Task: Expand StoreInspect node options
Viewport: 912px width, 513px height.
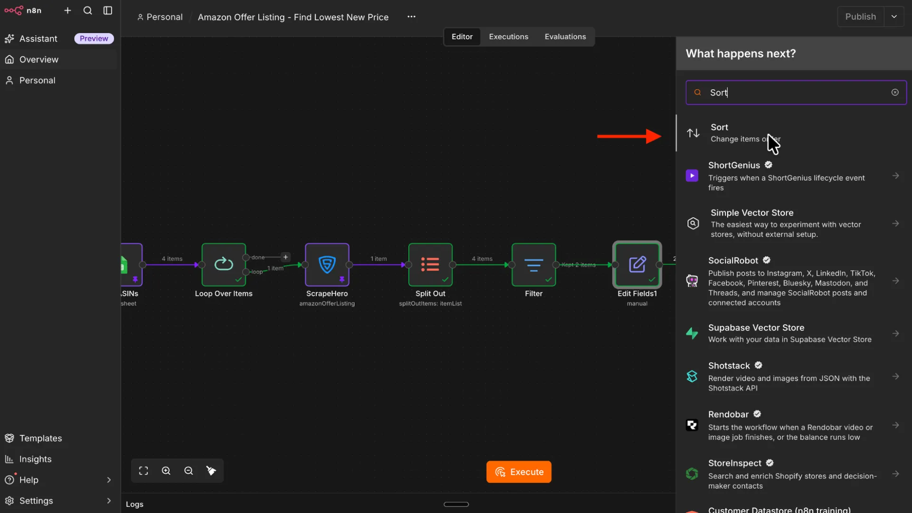Action: 895,474
